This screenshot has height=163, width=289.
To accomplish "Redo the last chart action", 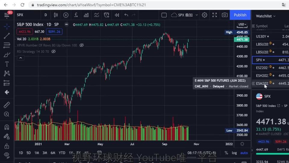I will [x=134, y=15].
